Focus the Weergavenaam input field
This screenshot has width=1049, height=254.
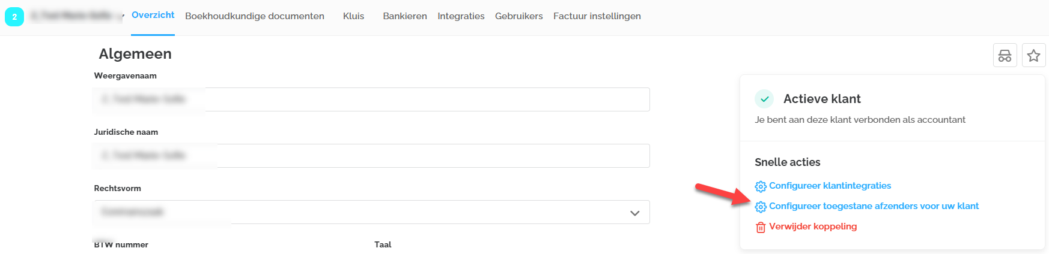click(421, 99)
